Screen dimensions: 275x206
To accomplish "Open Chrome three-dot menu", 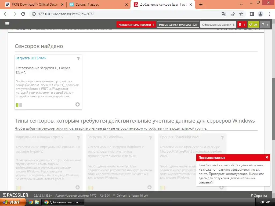I will (x=269, y=14).
